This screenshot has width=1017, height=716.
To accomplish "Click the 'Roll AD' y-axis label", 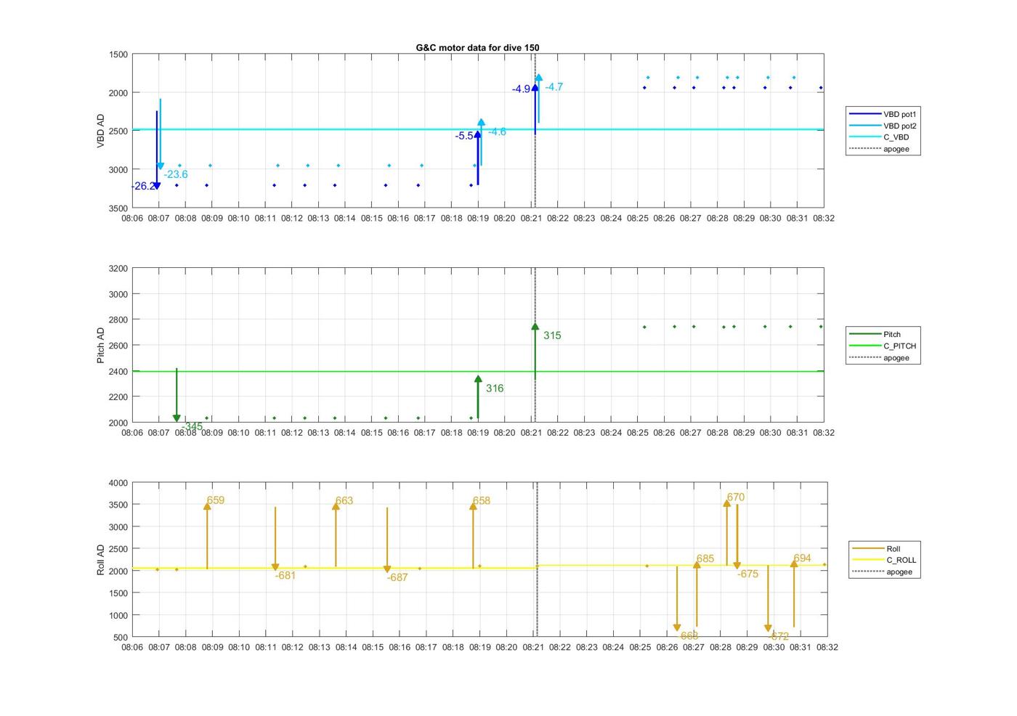I will coord(101,559).
